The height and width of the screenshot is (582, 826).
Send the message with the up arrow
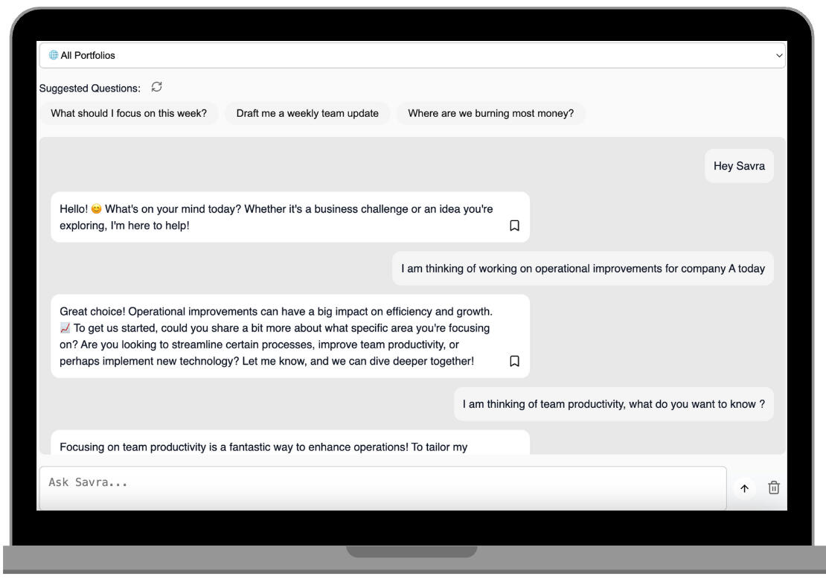743,488
